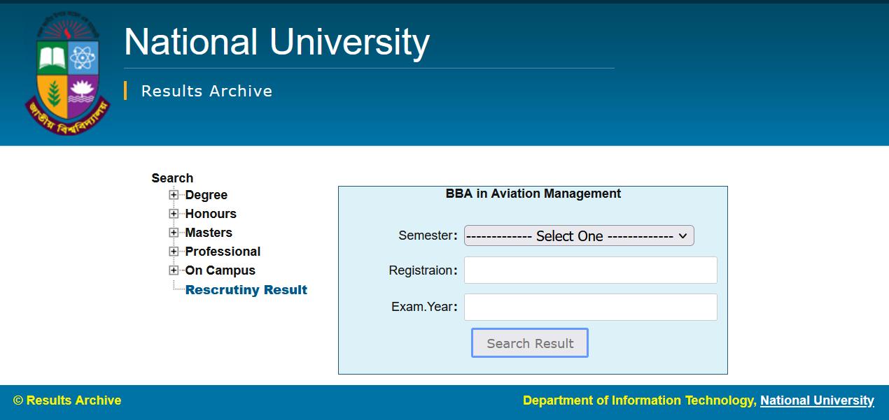
Task: Click the Results Archive header subtitle
Action: tap(206, 91)
